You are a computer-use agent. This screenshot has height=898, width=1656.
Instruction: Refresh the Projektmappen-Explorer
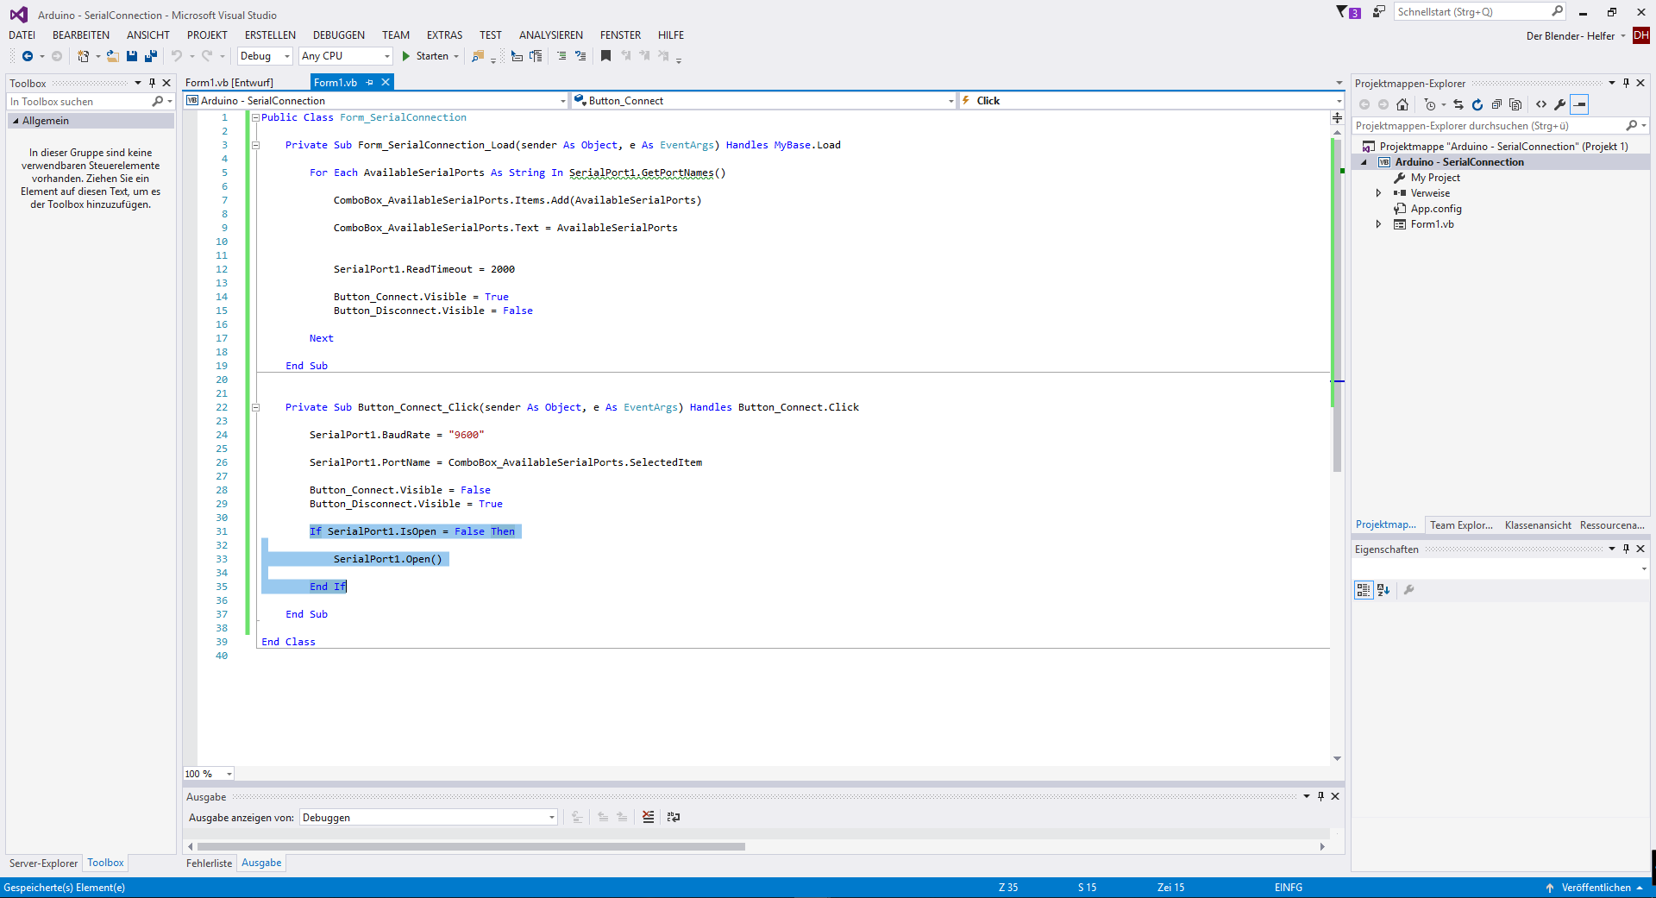point(1477,104)
